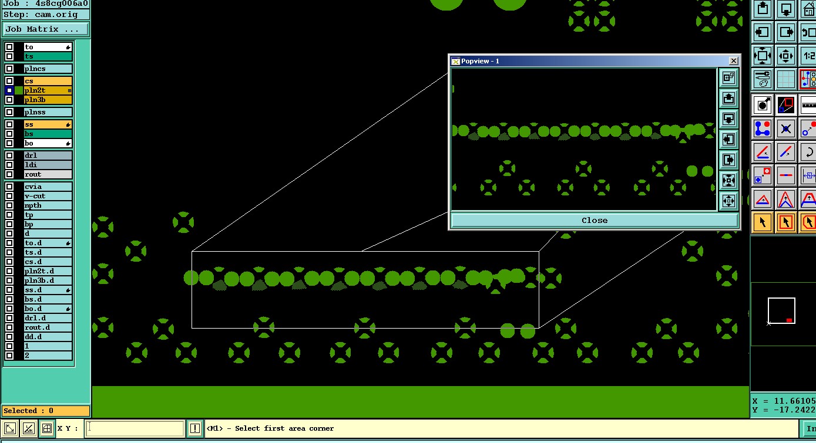Toggle the checkbox for layer 'drl'
Viewport: 816px width, 443px height.
click(9, 155)
